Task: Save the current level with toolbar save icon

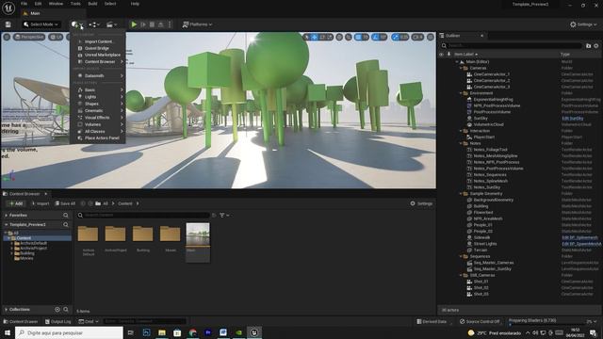Action: (8, 24)
